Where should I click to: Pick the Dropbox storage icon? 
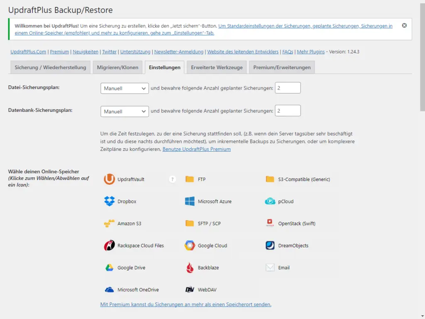point(109,201)
